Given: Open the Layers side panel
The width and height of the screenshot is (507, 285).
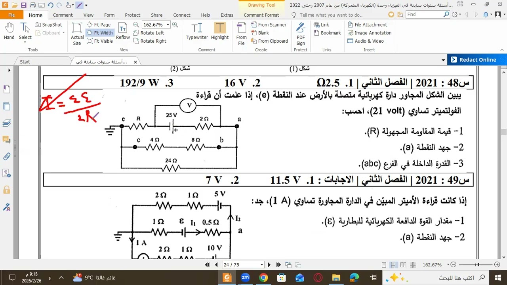Looking at the screenshot, I should click(x=7, y=123).
